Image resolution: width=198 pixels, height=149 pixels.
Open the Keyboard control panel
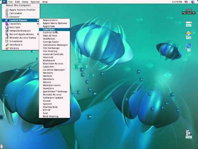(x=54, y=60)
